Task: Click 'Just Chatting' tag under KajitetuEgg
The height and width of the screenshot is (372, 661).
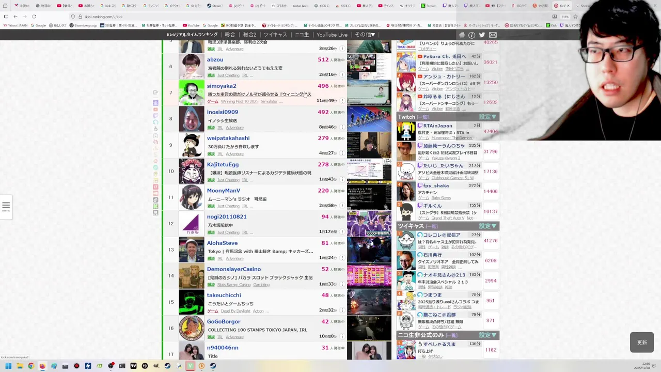Action: tap(228, 180)
